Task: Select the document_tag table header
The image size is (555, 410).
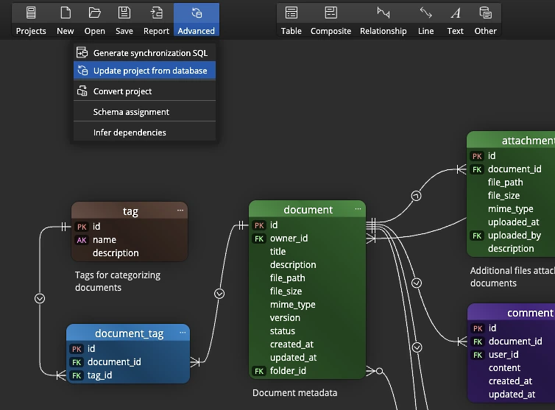Action: click(x=129, y=333)
